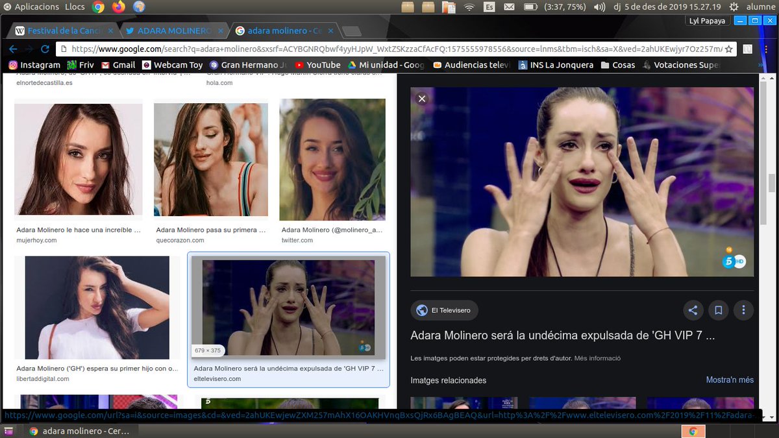
Task: Open the Es keyboard layout indicator
Action: click(489, 7)
